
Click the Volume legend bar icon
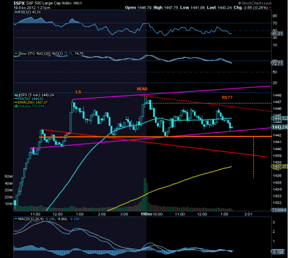coord(16,106)
